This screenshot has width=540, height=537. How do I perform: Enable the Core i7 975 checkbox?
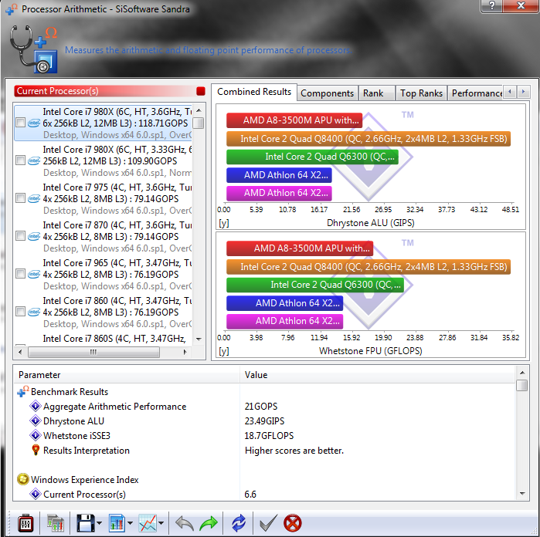(x=20, y=198)
